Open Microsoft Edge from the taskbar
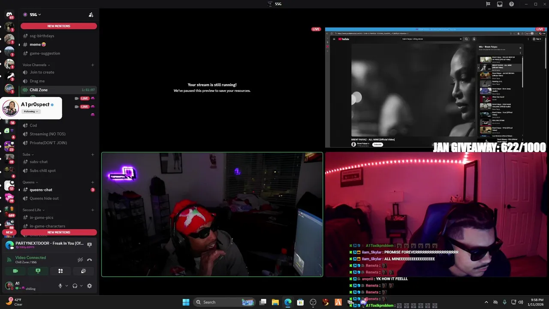Image resolution: width=549 pixels, height=309 pixels. tap(288, 302)
